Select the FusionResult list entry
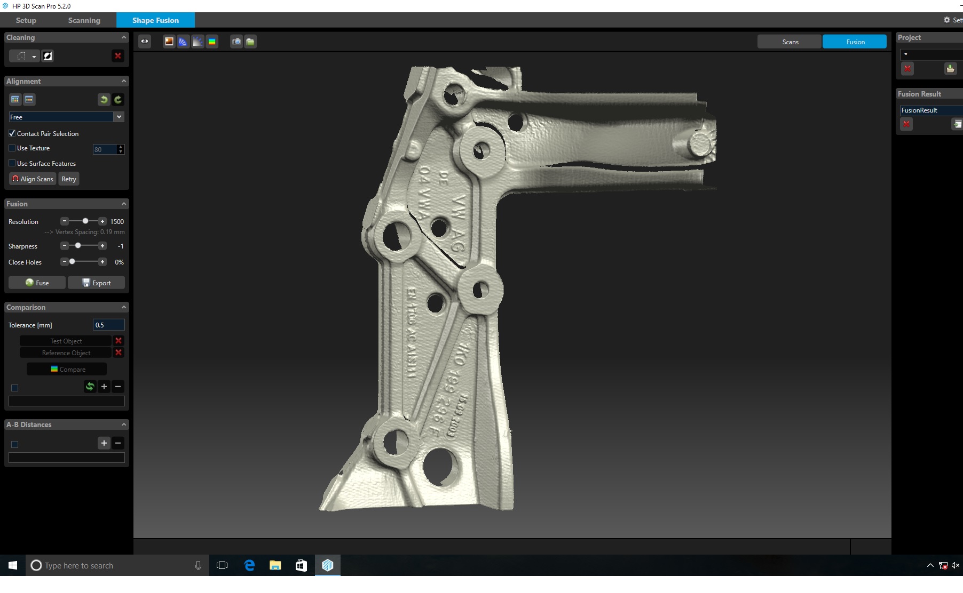This screenshot has width=963, height=593. 931,110
